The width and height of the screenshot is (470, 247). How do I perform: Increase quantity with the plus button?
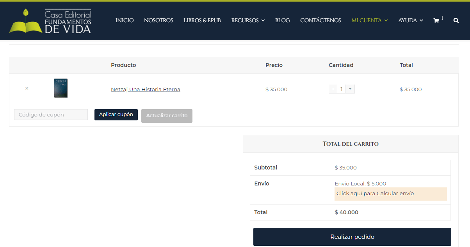pyautogui.click(x=350, y=89)
